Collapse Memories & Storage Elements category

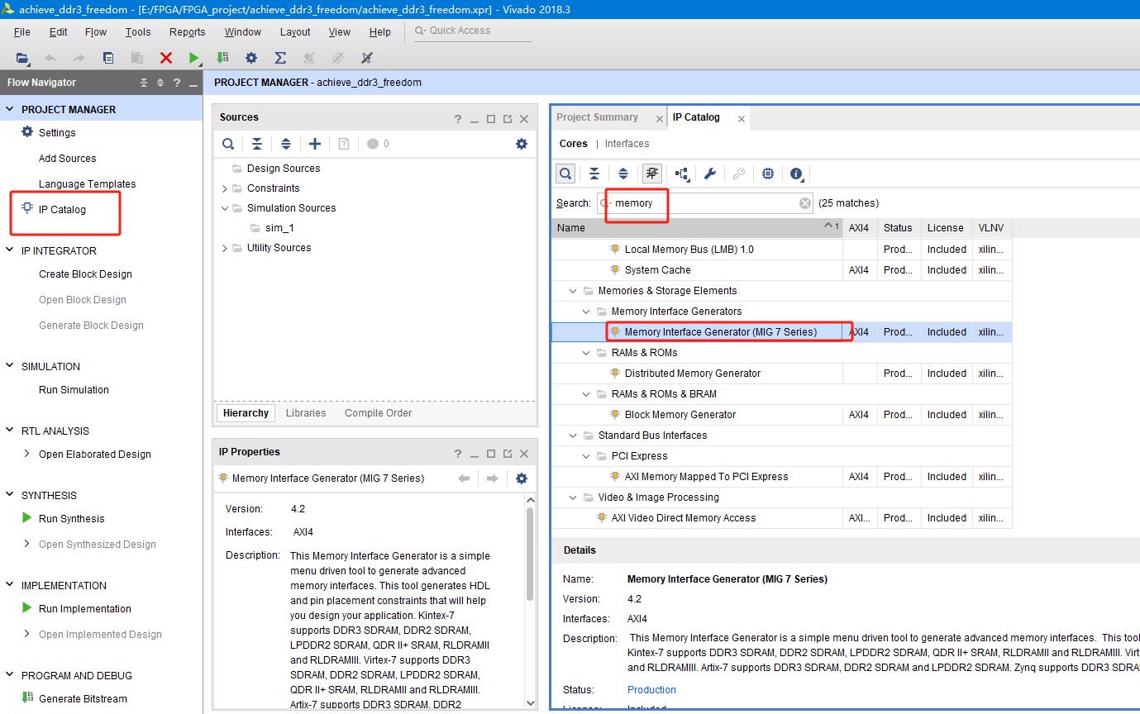point(573,291)
